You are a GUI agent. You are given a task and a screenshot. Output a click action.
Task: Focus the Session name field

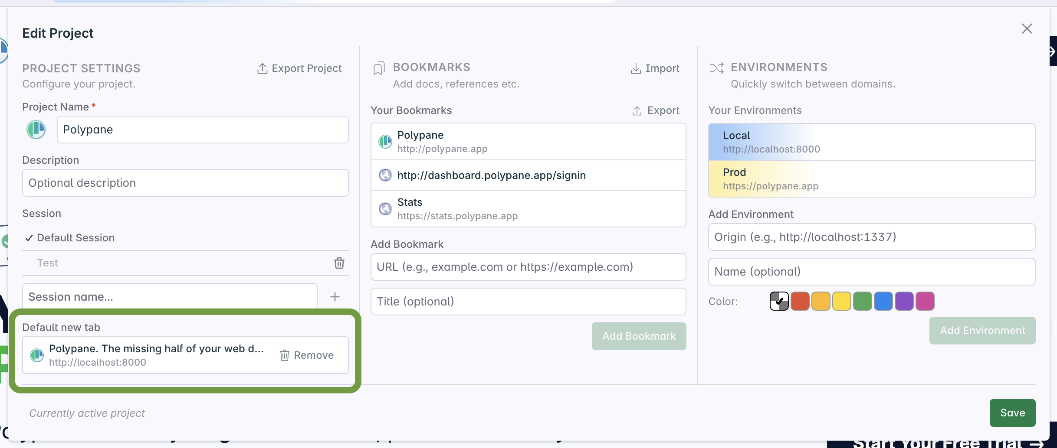tap(170, 297)
